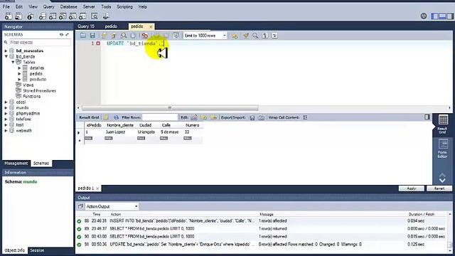455x256 pixels.
Task: Toggle continue on error red icon
Action: tap(144, 36)
